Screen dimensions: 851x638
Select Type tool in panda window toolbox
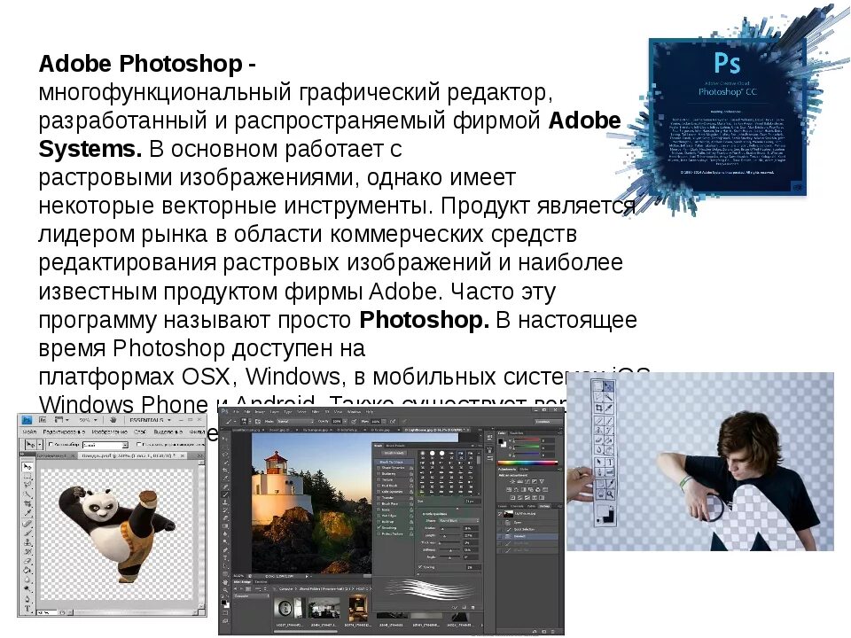tap(27, 608)
